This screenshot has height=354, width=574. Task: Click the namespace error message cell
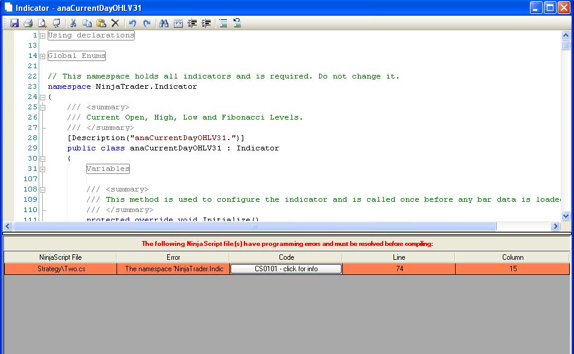(173, 269)
